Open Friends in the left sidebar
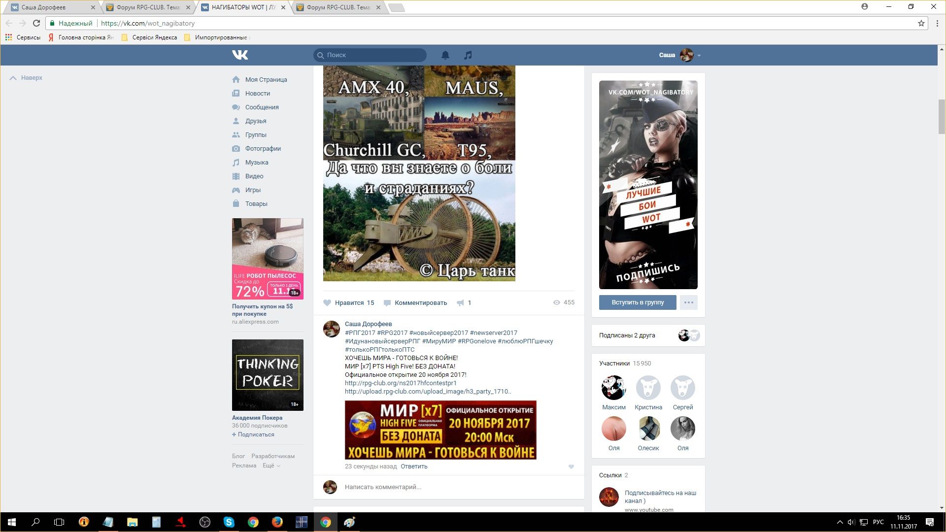Screen dimensions: 946x532 pyautogui.click(x=255, y=121)
